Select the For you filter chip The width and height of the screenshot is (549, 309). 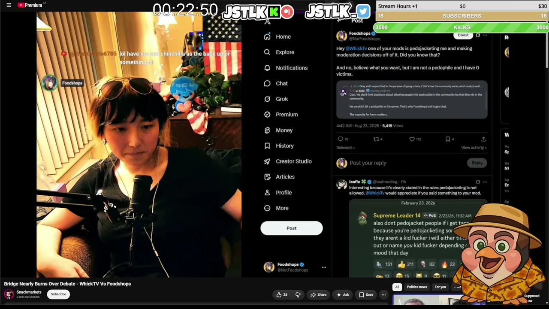440,287
